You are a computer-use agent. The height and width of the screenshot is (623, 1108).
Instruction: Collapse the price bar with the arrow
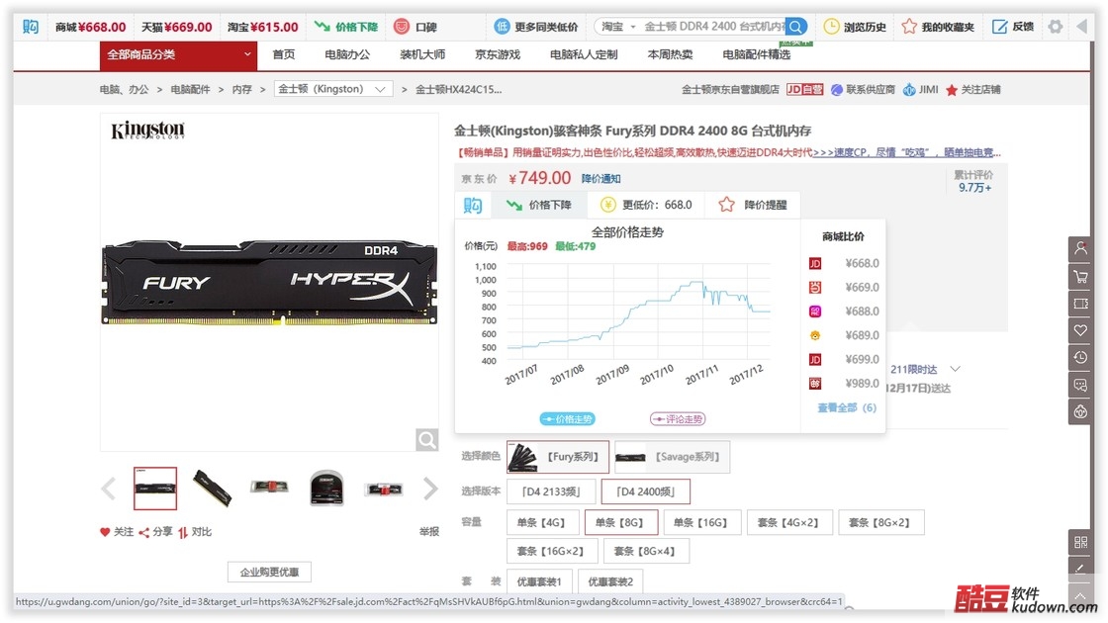1082,27
